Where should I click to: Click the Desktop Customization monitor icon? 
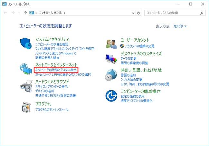point(111,58)
